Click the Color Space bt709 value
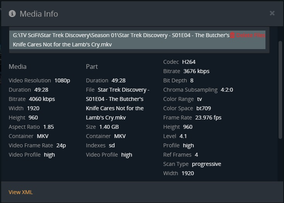The width and height of the screenshot is (284, 203). 203,108
